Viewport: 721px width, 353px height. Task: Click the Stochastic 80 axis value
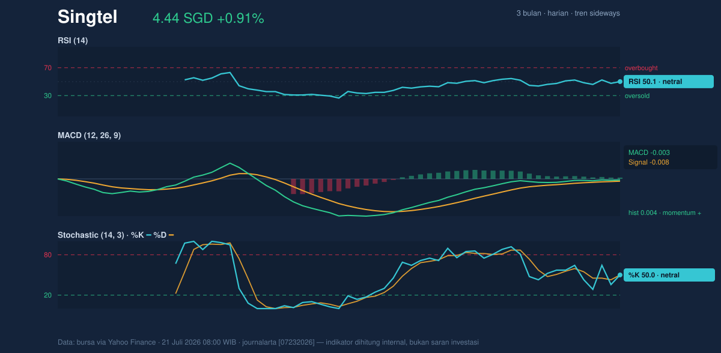click(48, 255)
